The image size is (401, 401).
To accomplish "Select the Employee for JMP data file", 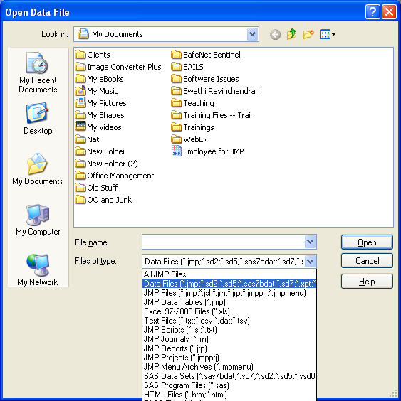I will (x=207, y=151).
